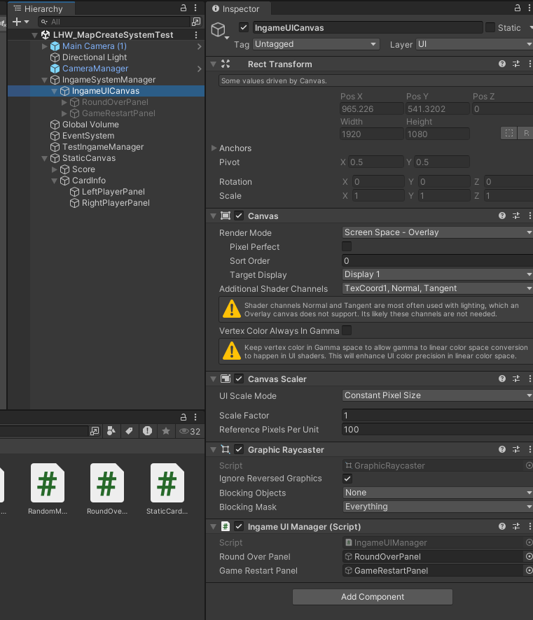Image resolution: width=533 pixels, height=620 pixels.
Task: Open Additional Shader Channels dropdown
Action: tap(437, 288)
